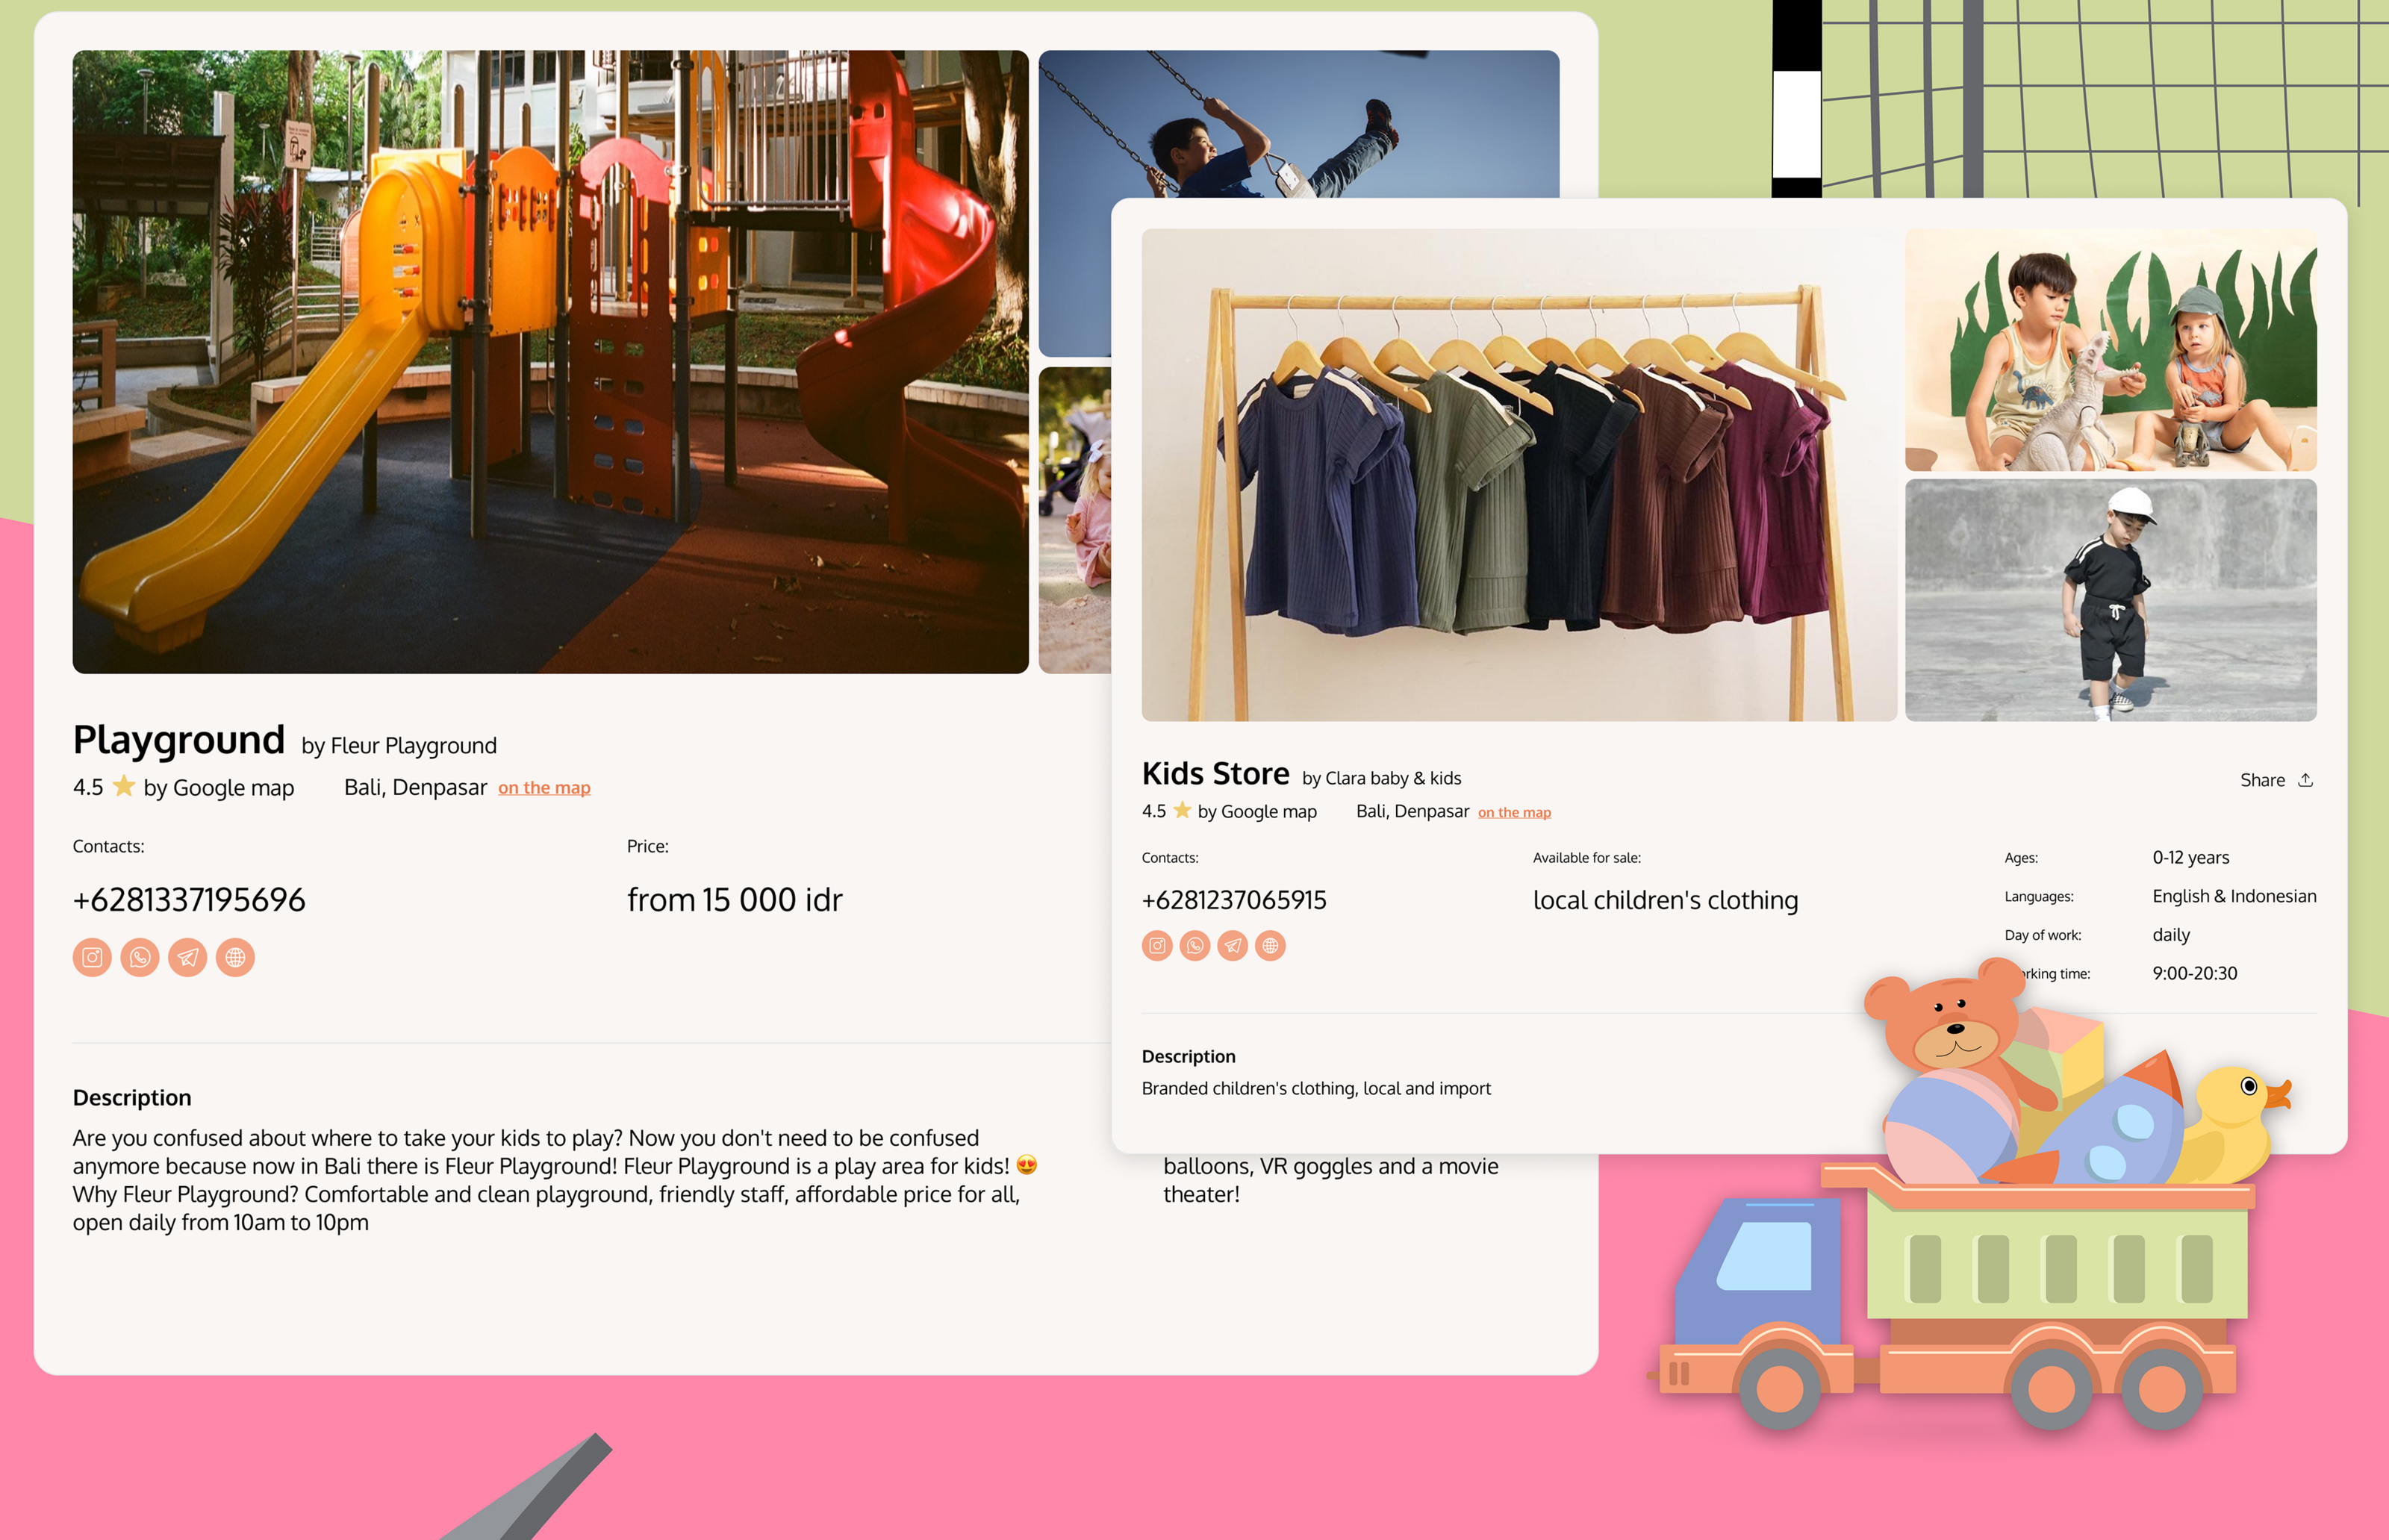Open Instagram icon under Playground contacts
Screen dimensions: 2389x1540
click(x=92, y=957)
